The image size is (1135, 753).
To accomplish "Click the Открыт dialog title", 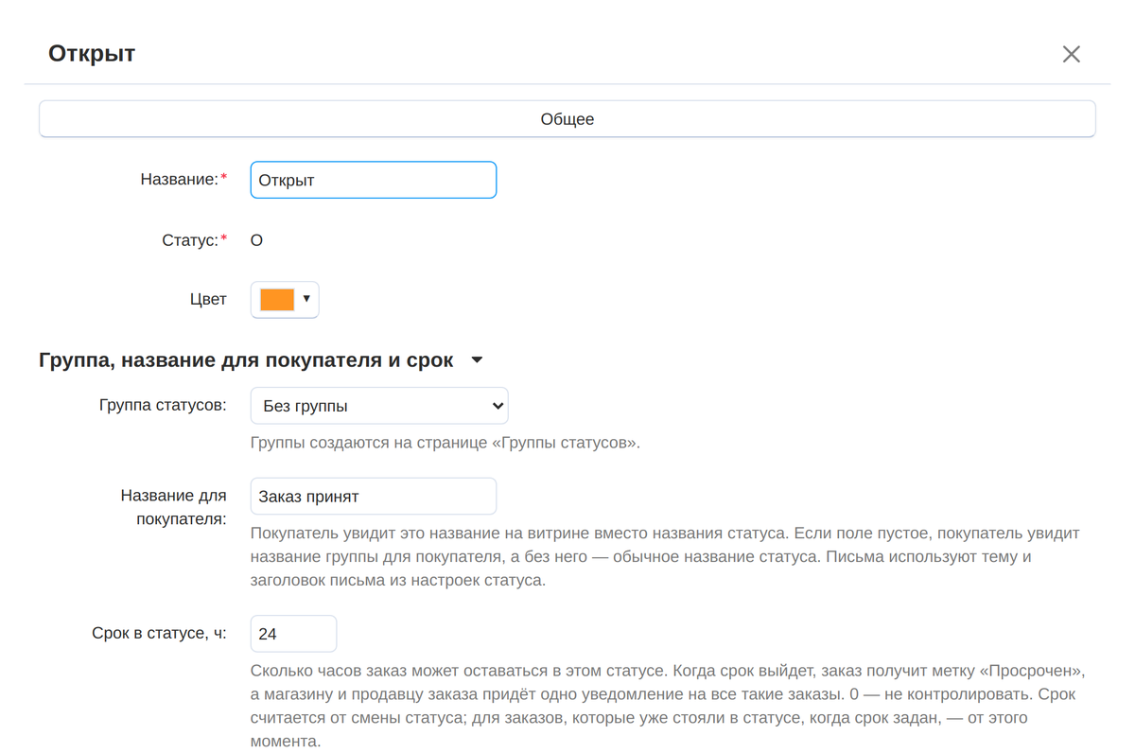I will 92,54.
